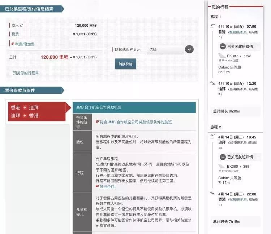Open arrival 香港国际机场 link at 22:00

238,199
